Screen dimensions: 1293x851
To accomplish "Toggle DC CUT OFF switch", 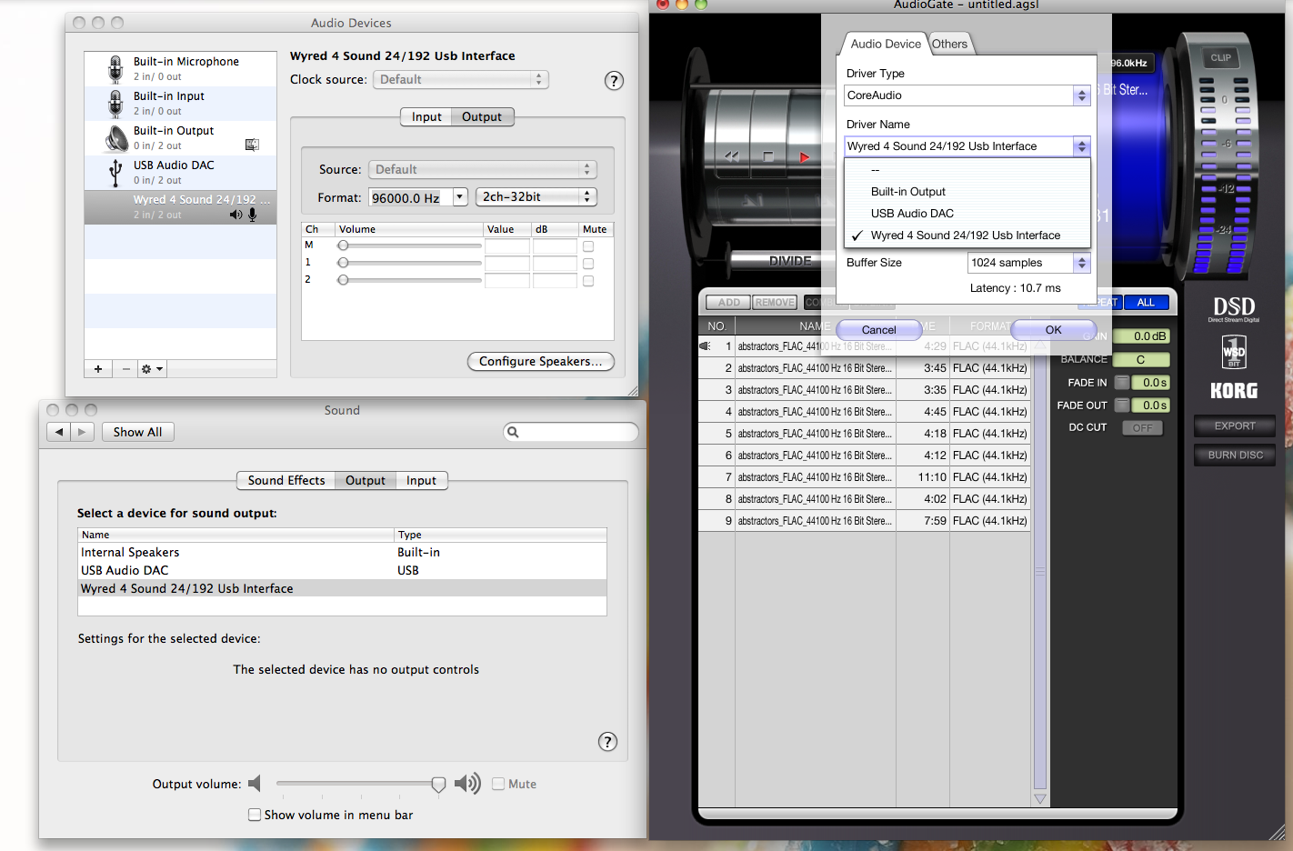I will coord(1143,428).
